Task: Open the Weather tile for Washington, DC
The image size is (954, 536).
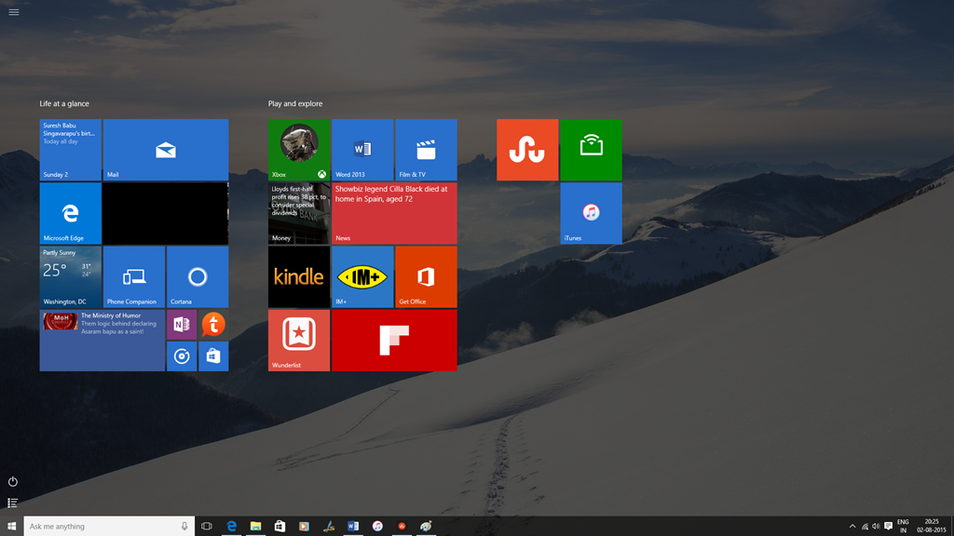Action: (71, 276)
